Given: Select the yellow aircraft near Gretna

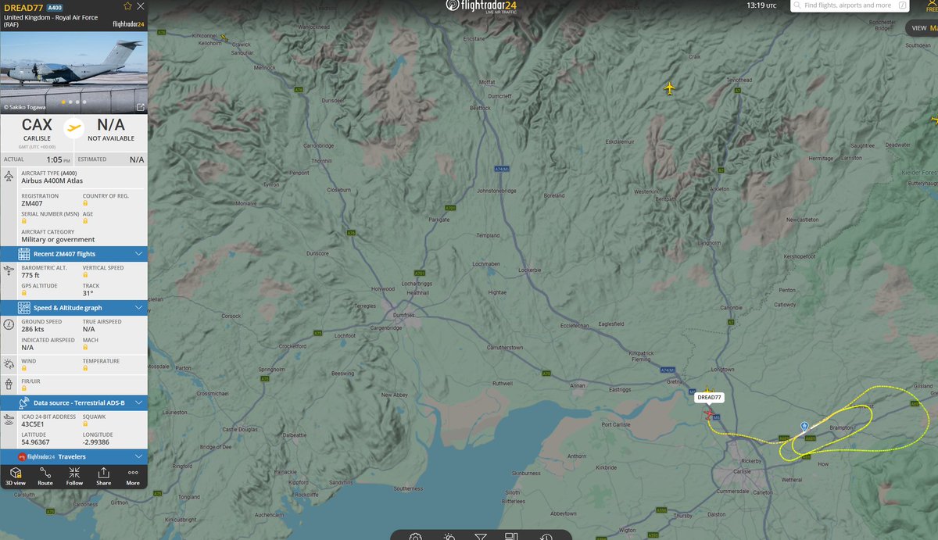Looking at the screenshot, I should [x=708, y=390].
